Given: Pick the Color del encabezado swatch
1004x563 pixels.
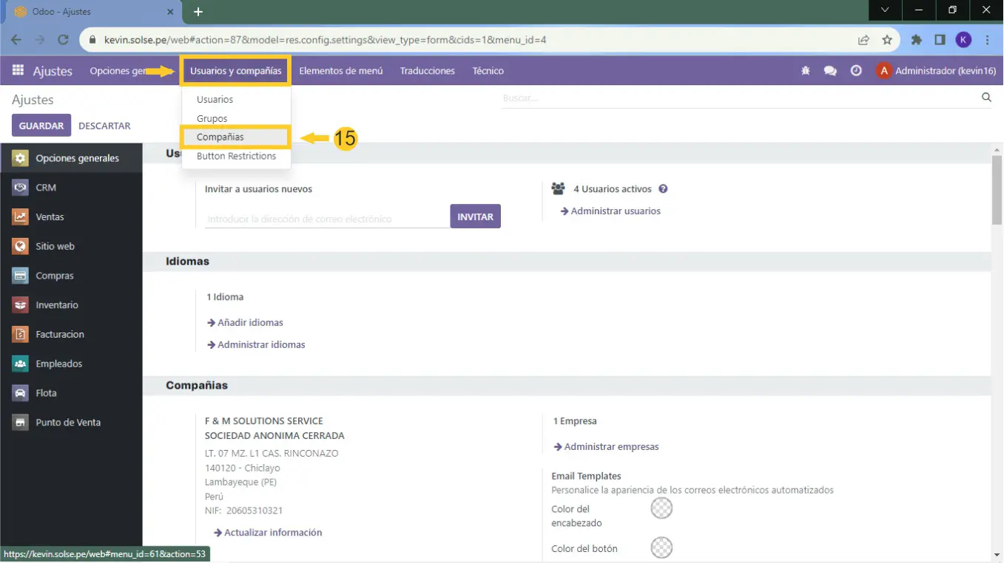Looking at the screenshot, I should (661, 508).
